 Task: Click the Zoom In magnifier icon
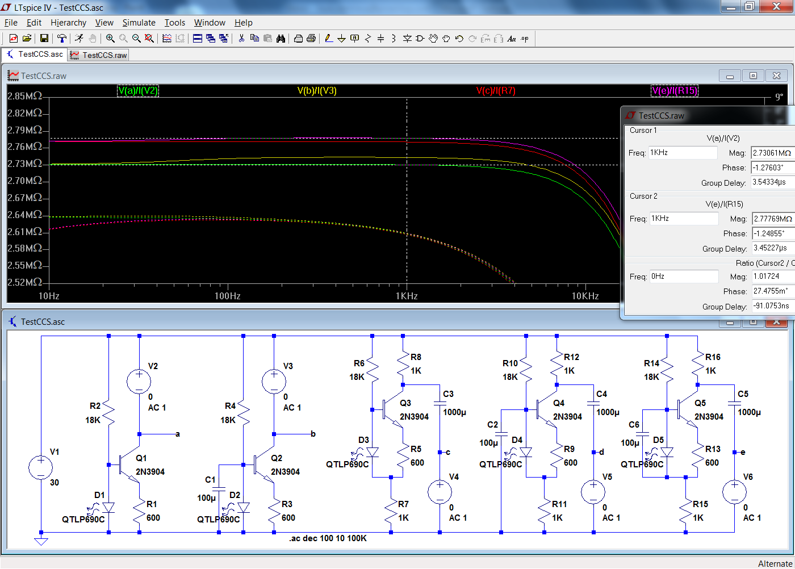[110, 38]
